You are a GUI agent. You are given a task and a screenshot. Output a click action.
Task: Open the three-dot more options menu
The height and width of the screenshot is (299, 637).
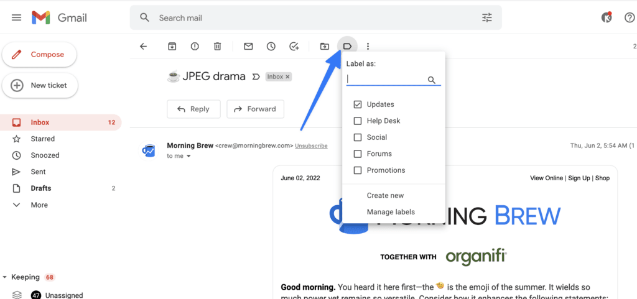point(368,46)
